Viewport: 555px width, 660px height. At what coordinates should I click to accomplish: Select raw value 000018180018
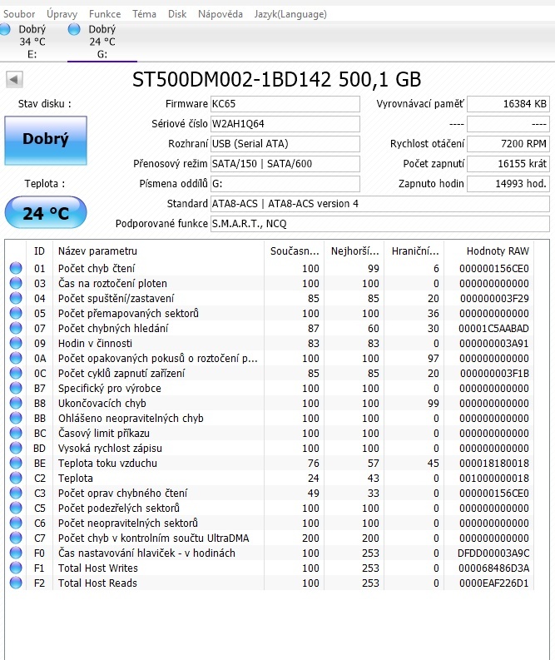494,464
